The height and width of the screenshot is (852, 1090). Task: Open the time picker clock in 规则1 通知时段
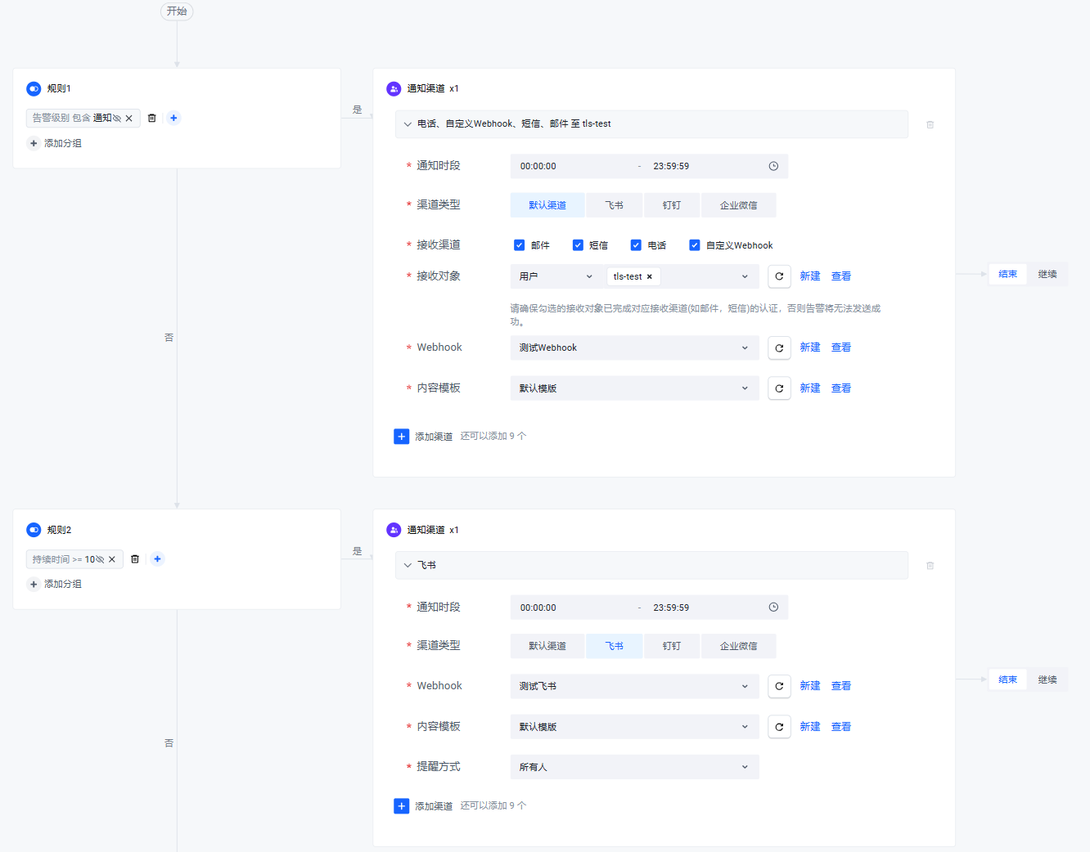pyautogui.click(x=773, y=166)
